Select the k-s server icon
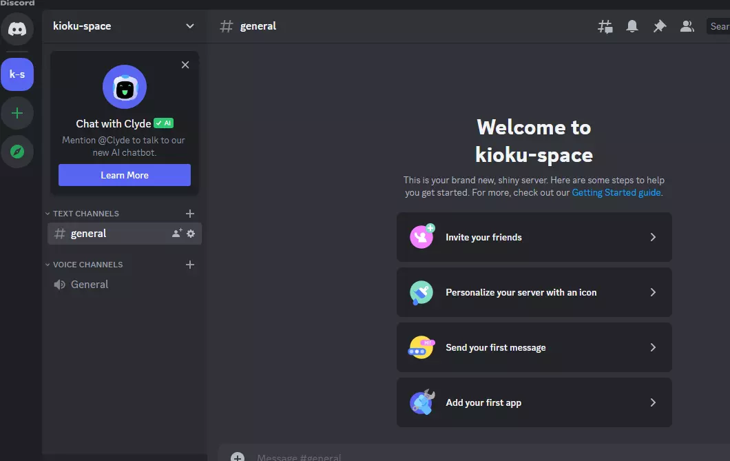730x461 pixels. point(17,74)
